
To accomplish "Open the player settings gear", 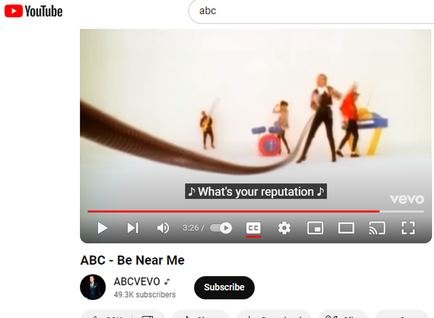I will tap(284, 228).
